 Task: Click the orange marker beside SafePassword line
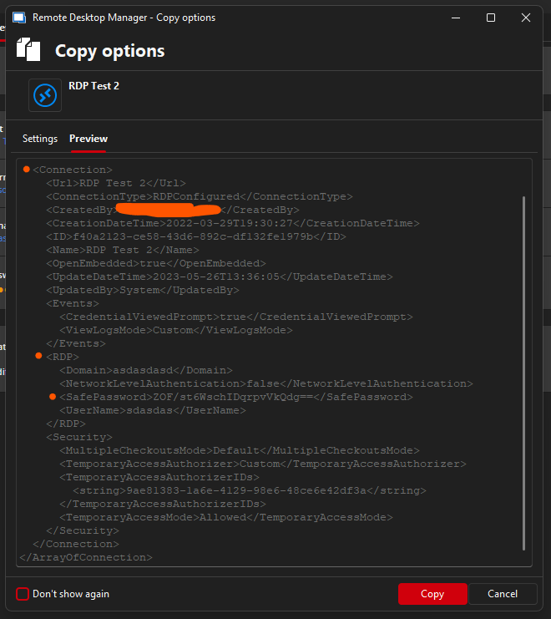coord(53,397)
